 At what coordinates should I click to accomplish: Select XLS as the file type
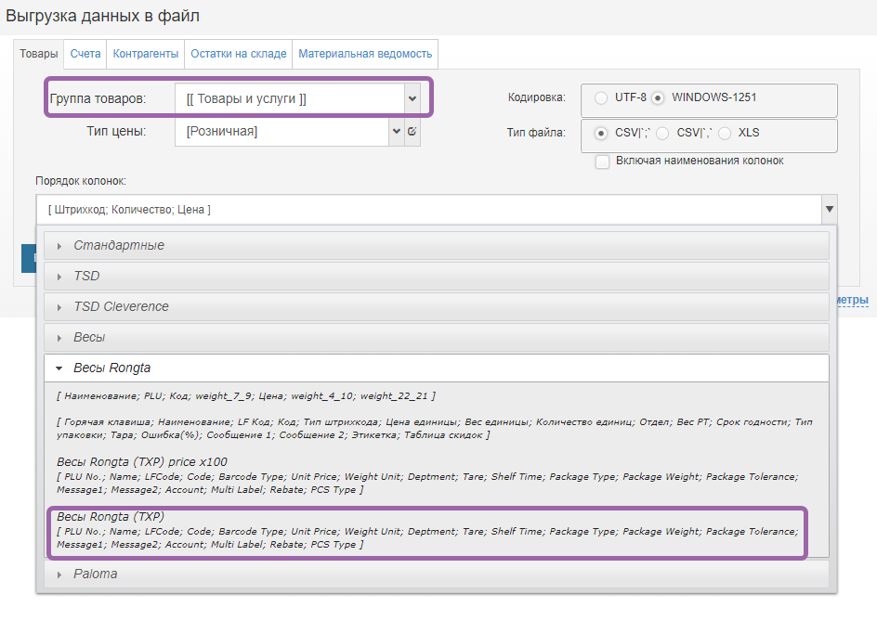pos(725,133)
